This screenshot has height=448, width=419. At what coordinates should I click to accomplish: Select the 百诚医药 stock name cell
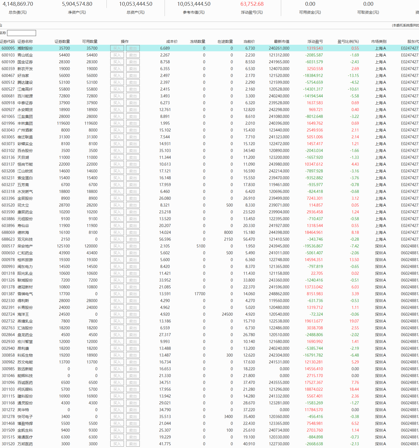(x=25, y=383)
